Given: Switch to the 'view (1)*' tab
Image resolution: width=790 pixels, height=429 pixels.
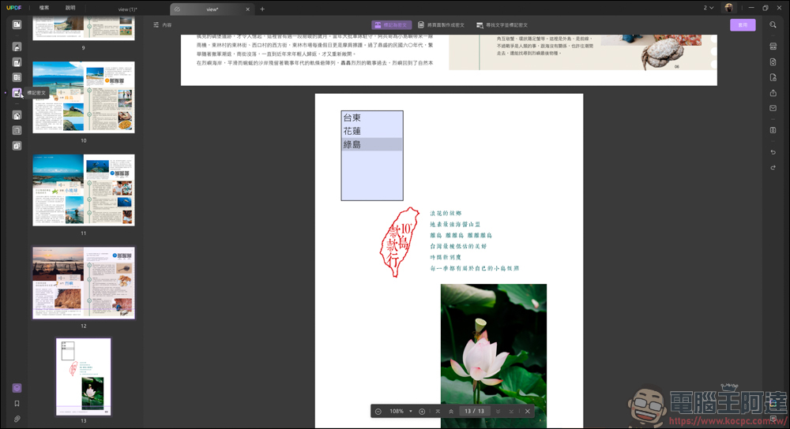Looking at the screenshot, I should point(127,9).
